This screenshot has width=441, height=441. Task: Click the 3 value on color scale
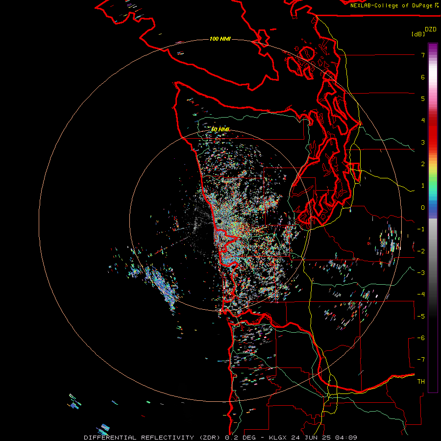[423, 142]
